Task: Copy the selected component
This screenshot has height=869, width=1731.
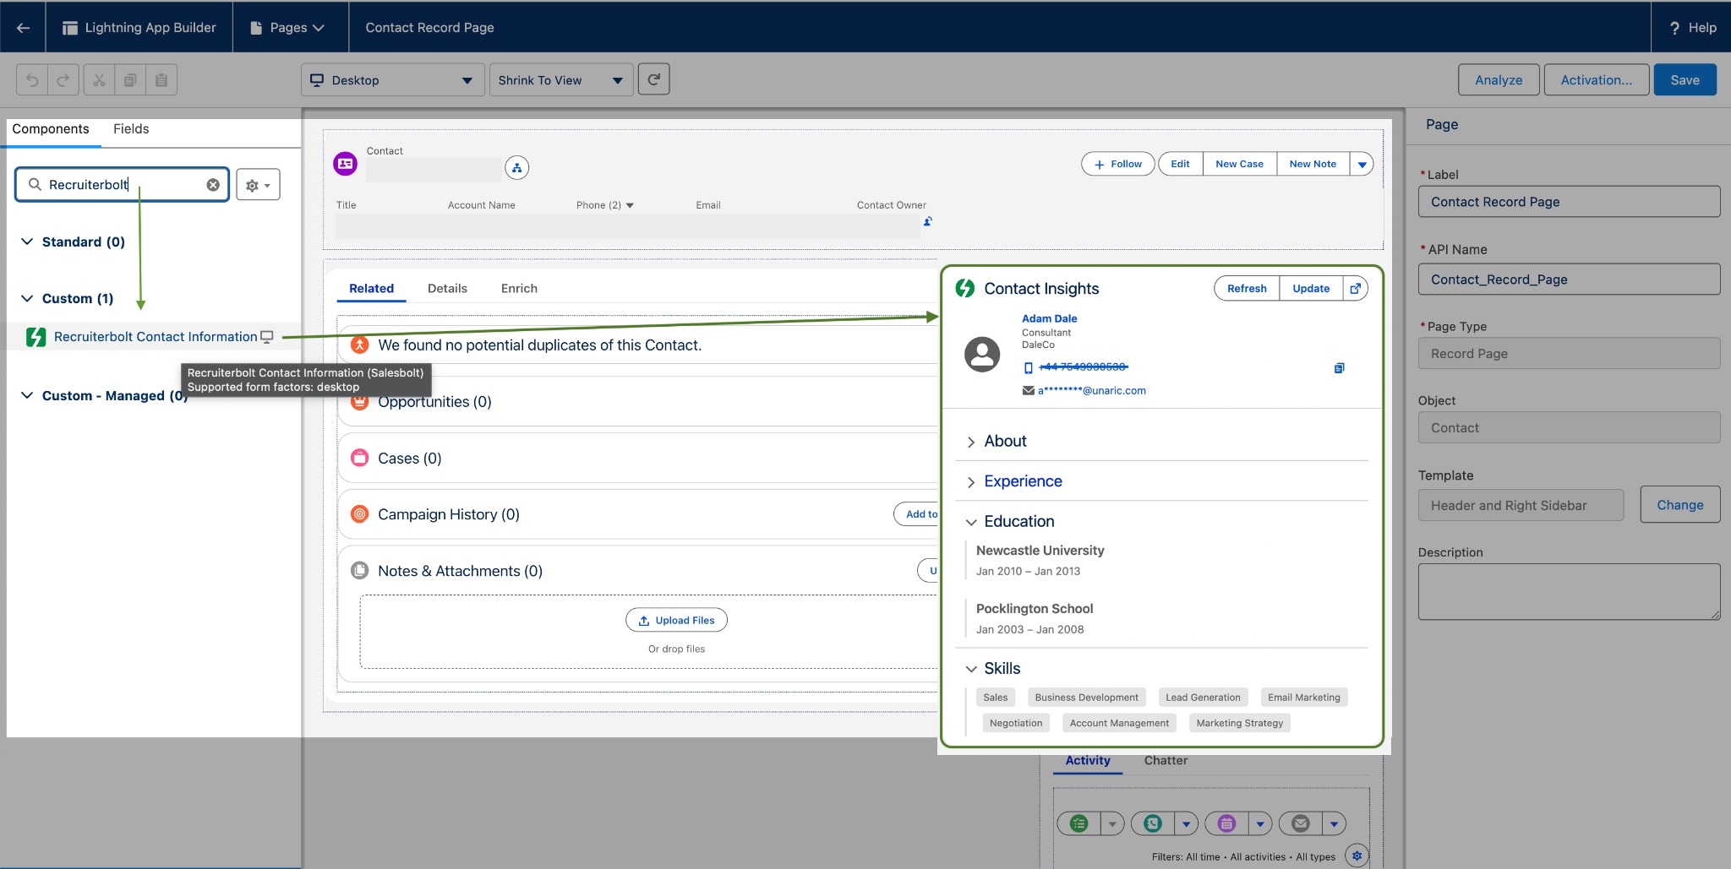Action: (x=130, y=80)
